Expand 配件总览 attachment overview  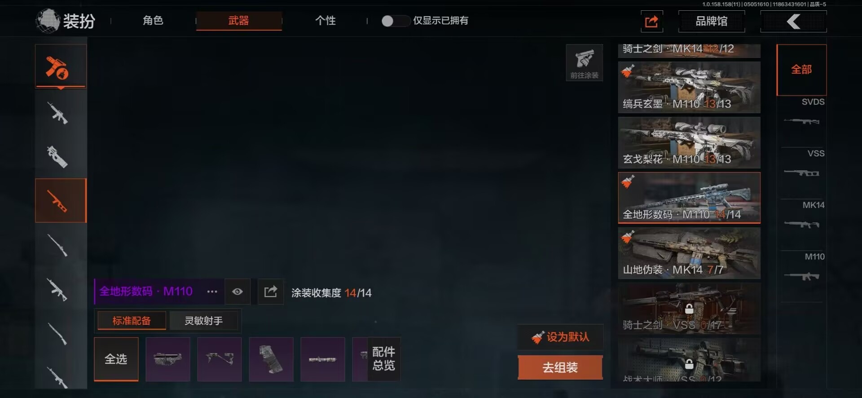(x=384, y=358)
